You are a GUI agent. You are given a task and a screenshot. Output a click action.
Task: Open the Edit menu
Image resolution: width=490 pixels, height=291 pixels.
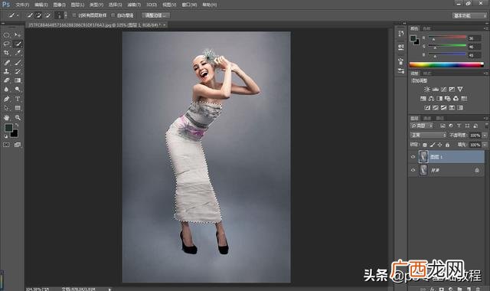(41, 5)
